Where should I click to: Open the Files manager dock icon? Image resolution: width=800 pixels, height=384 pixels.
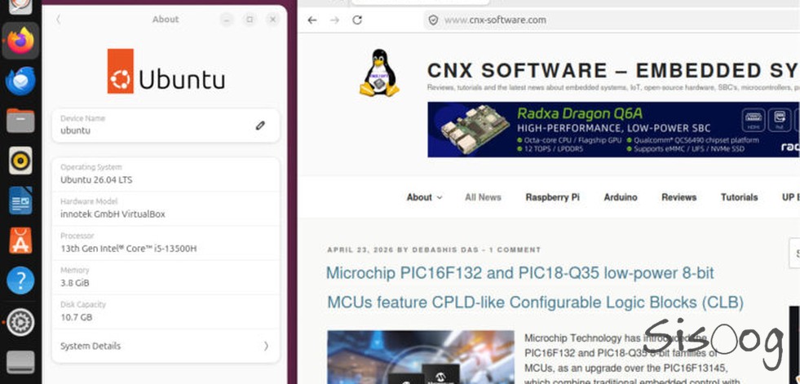point(20,121)
